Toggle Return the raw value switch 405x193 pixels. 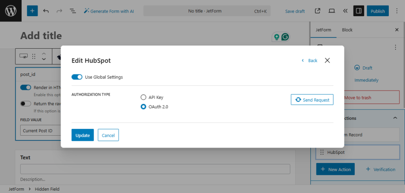tap(26, 104)
